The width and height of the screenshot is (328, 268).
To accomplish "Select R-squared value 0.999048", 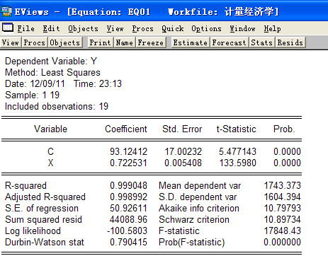I will pyautogui.click(x=128, y=185).
